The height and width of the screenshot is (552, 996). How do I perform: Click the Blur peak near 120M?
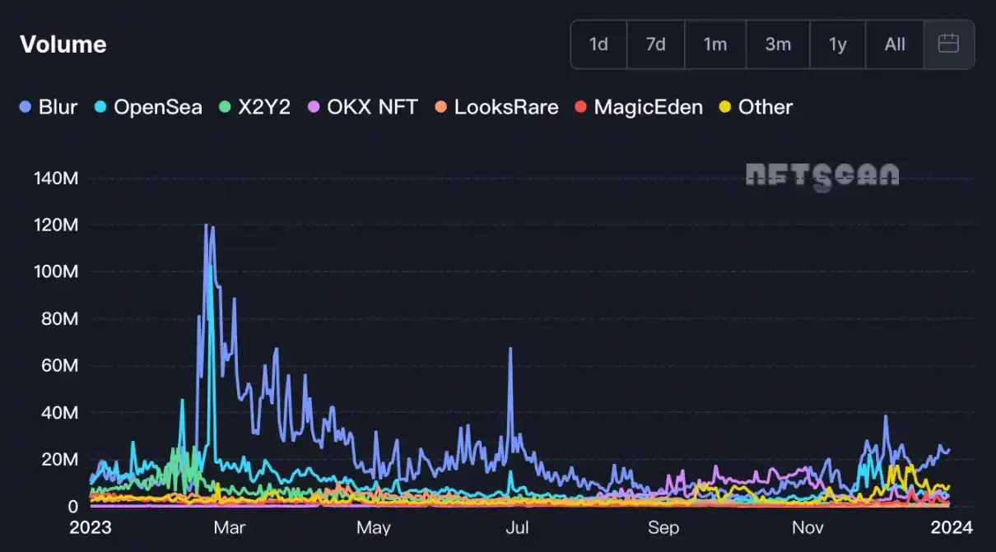[x=206, y=225]
